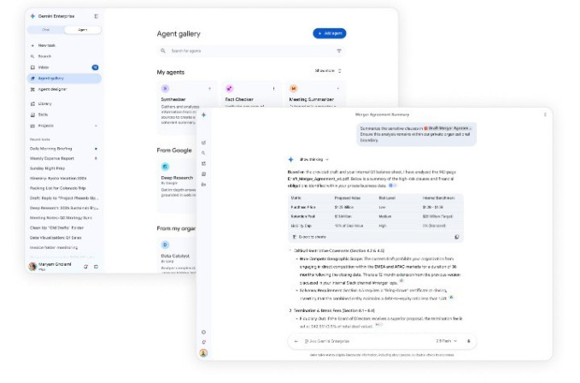The height and width of the screenshot is (383, 580).
Task: Open the filter icon in the agent search bar
Action: click(339, 51)
